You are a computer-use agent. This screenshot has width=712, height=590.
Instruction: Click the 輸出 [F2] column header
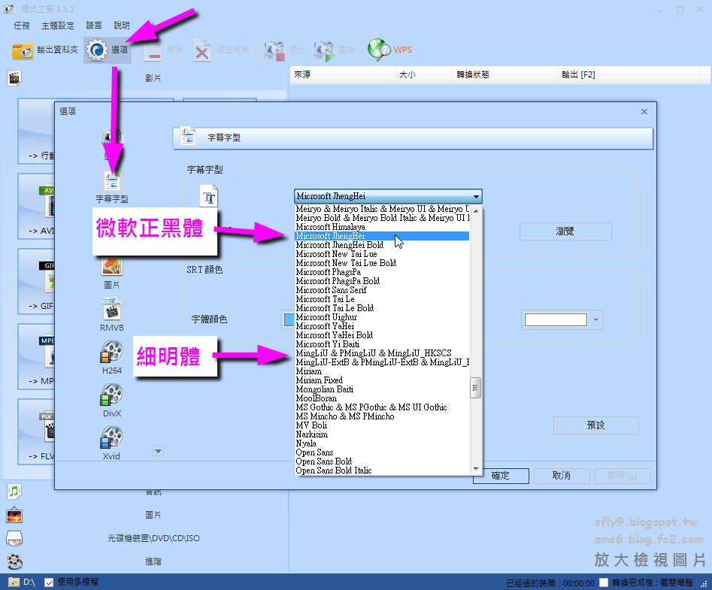[629, 74]
